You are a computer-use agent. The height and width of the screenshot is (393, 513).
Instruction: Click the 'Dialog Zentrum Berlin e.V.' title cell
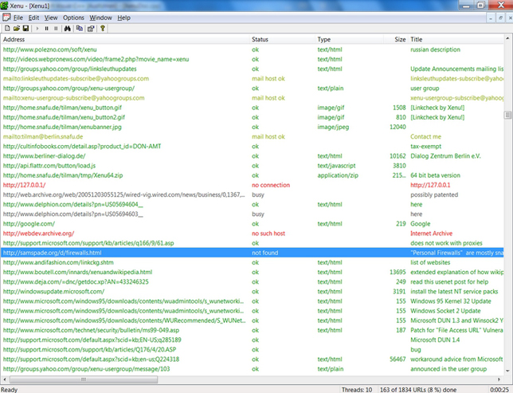tap(445, 156)
